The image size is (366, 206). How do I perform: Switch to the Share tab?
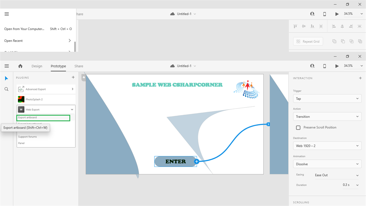click(x=79, y=66)
